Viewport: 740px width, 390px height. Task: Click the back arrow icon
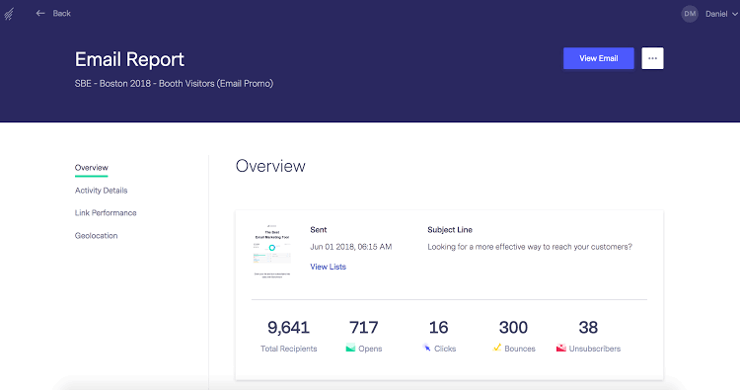coord(40,13)
